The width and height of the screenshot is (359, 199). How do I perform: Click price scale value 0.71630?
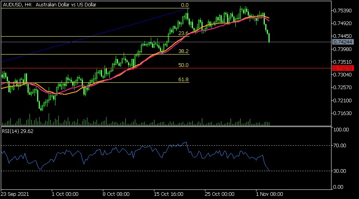(343, 113)
